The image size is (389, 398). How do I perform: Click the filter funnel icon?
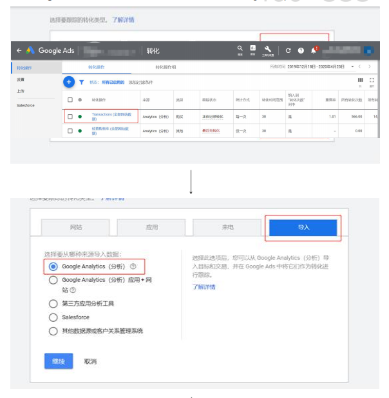(x=81, y=82)
